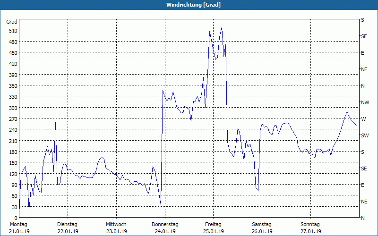The height and width of the screenshot is (236, 378).
Task: Select the 60 y-axis value
Action: click(x=15, y=196)
